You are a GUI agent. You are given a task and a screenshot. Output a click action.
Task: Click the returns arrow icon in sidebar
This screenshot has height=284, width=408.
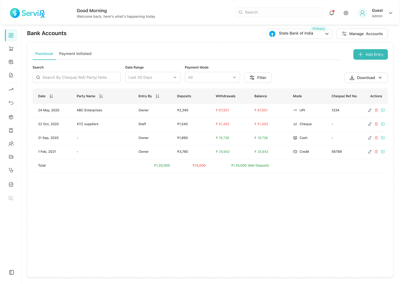coord(11,103)
